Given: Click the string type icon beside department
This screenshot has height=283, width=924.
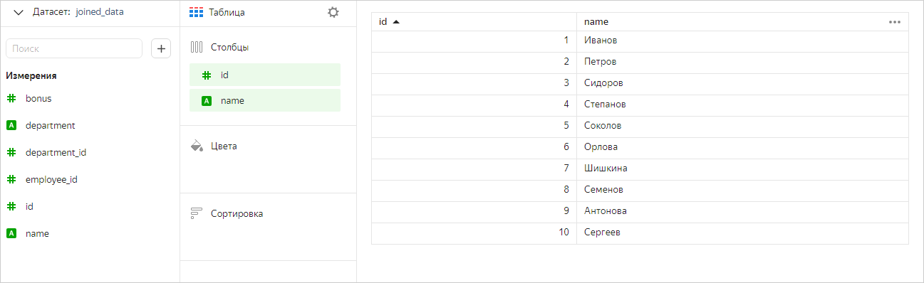Looking at the screenshot, I should [11, 125].
